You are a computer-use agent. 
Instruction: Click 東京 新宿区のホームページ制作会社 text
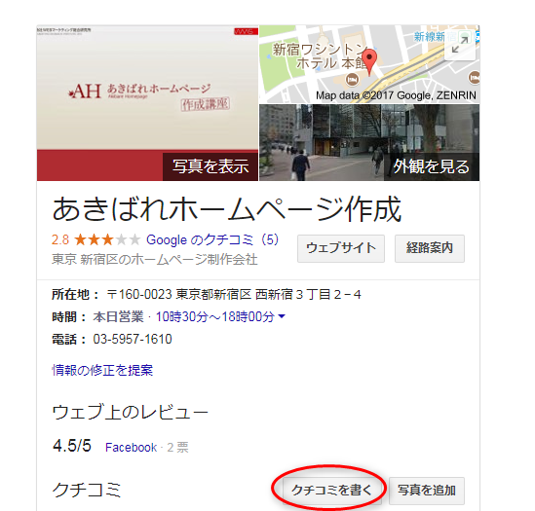point(155,259)
